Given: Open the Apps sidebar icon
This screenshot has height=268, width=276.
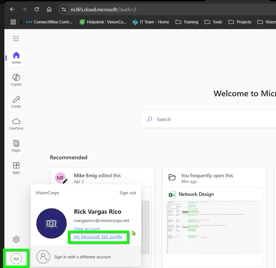Looking at the screenshot, I should (x=16, y=168).
